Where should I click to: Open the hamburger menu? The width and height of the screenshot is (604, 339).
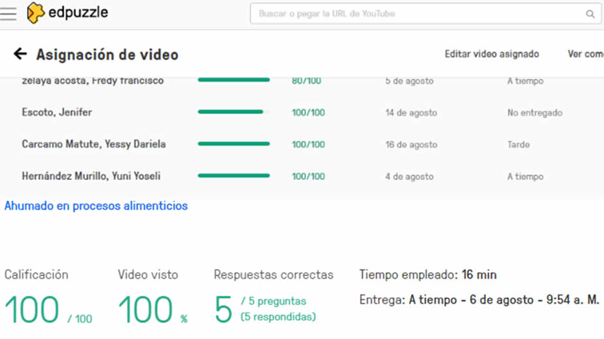pyautogui.click(x=8, y=13)
